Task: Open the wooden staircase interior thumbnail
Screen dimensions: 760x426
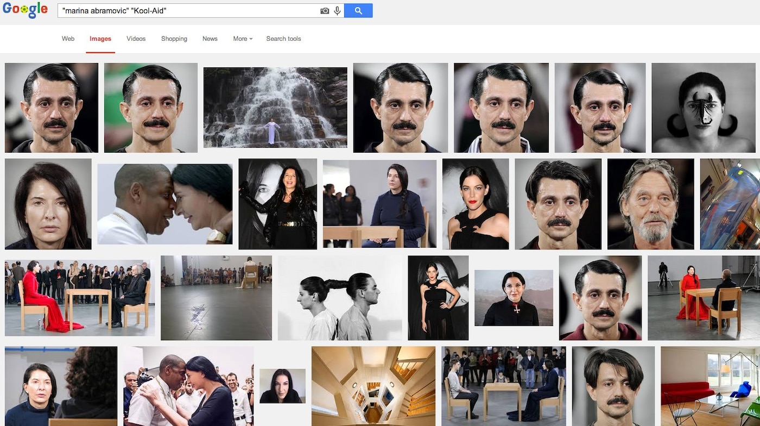Action: point(373,386)
